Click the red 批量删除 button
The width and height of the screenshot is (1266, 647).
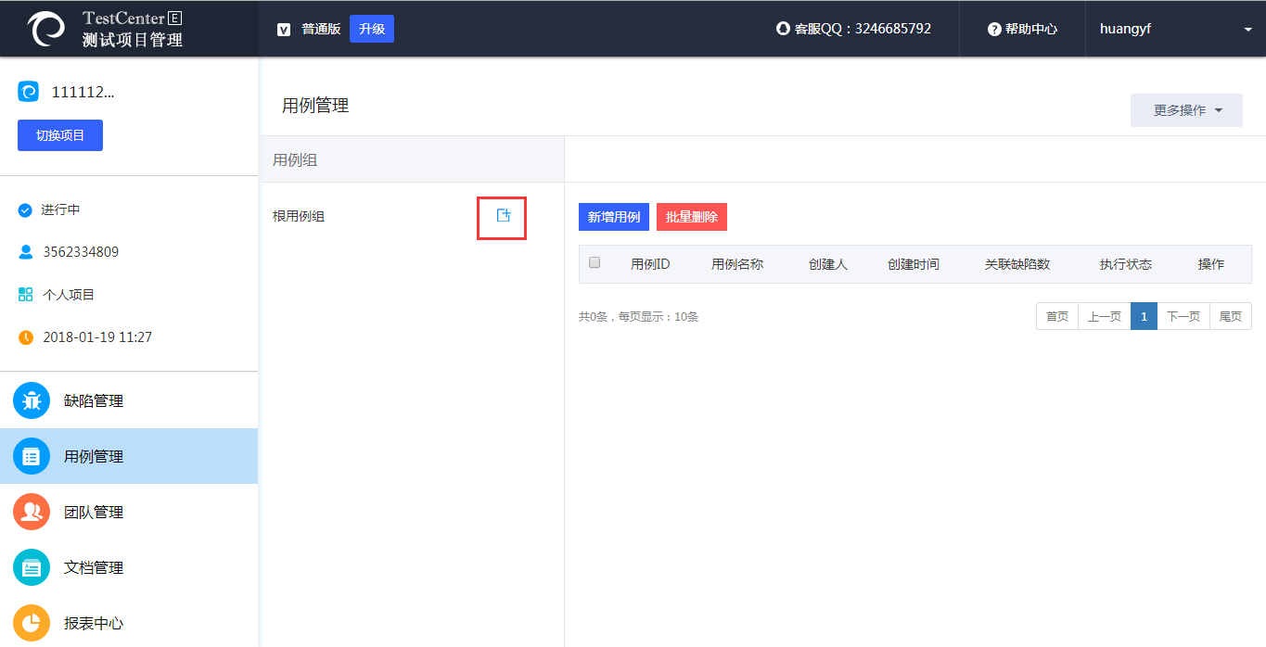pos(691,217)
